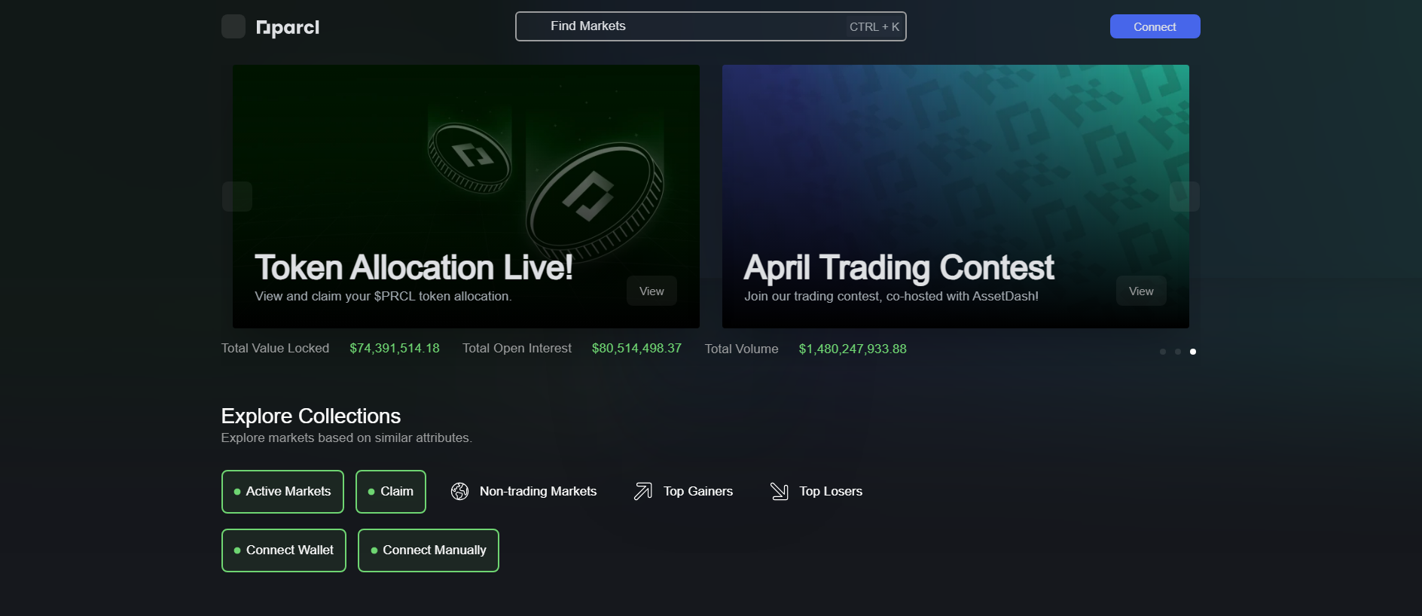This screenshot has height=616, width=1422.
Task: Show the Top Gainers collection
Action: (x=683, y=492)
